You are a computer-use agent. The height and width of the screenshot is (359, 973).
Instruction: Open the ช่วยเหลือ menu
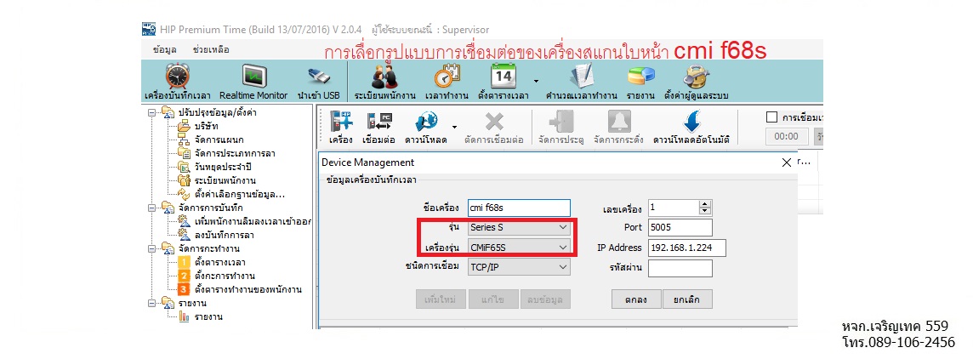[212, 49]
